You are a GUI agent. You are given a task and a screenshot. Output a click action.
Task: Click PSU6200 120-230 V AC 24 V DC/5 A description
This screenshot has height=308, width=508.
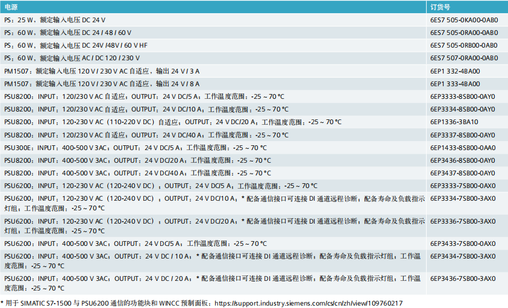click(161, 186)
